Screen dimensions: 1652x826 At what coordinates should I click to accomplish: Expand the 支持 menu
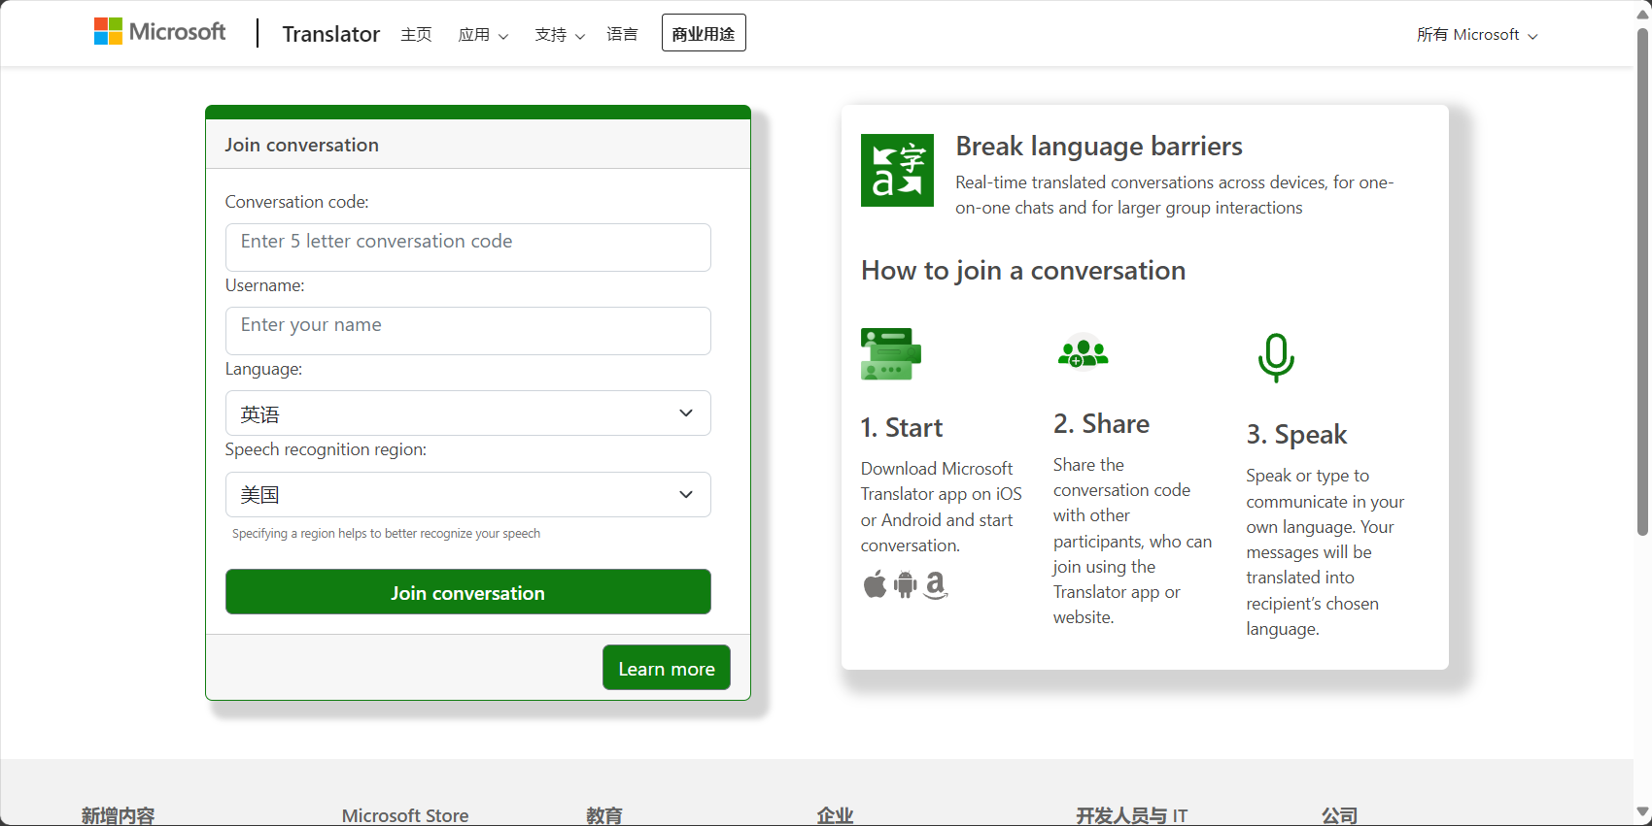tap(560, 34)
